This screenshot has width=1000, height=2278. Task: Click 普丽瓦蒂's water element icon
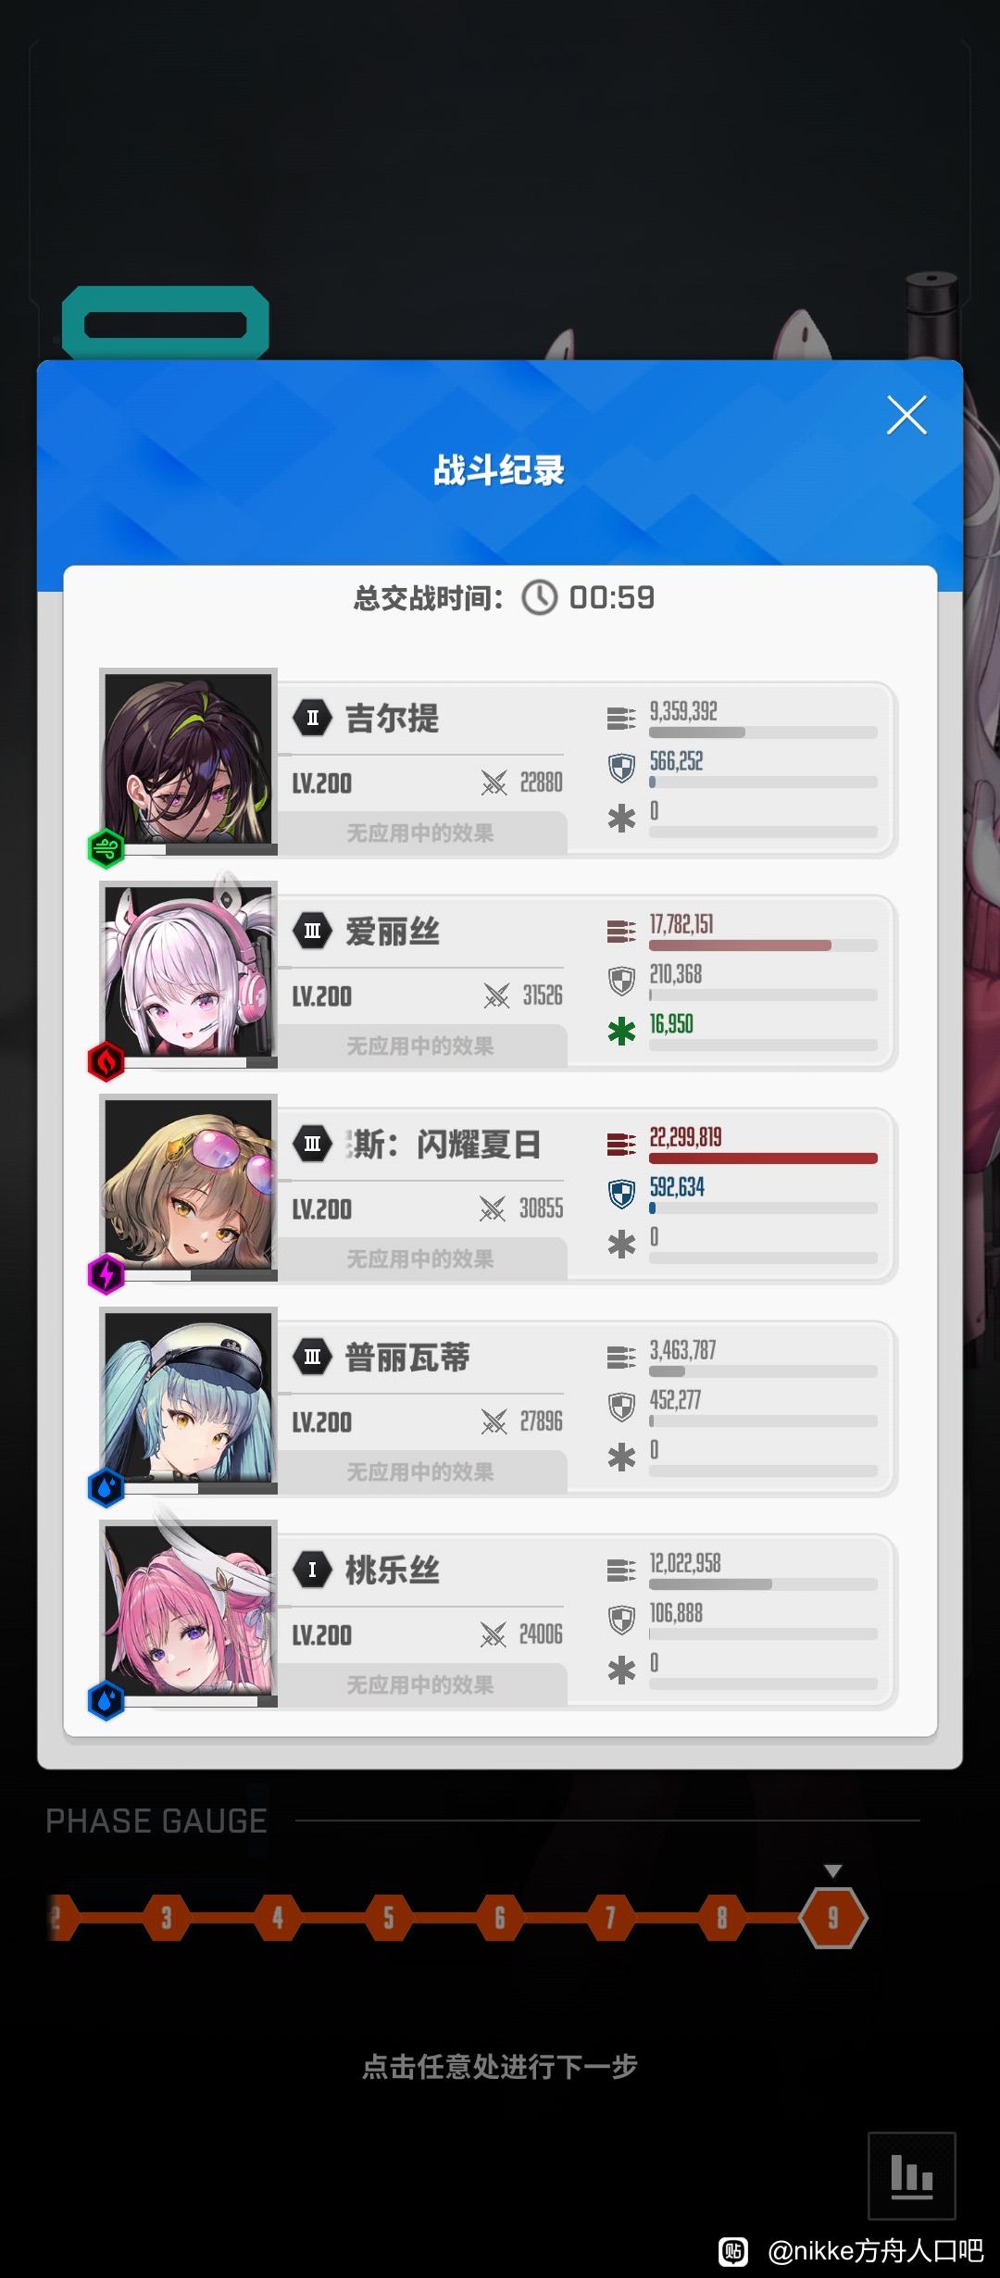coord(106,1487)
